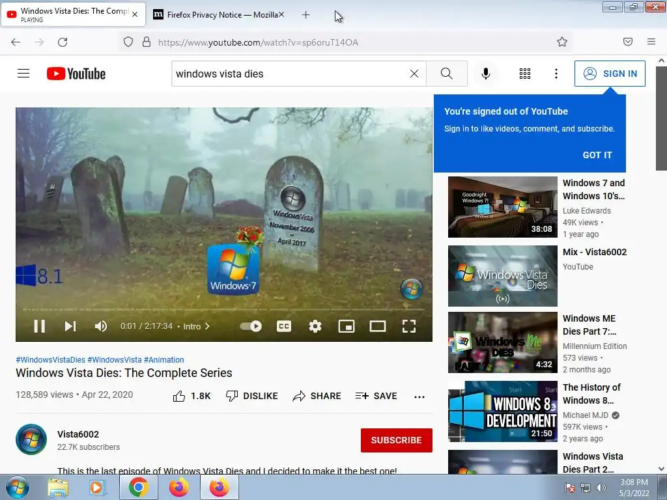
Task: Click the SIGN IN button
Action: [x=610, y=74]
